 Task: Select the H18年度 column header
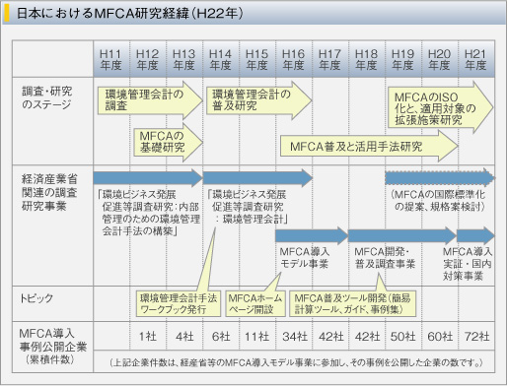point(367,59)
